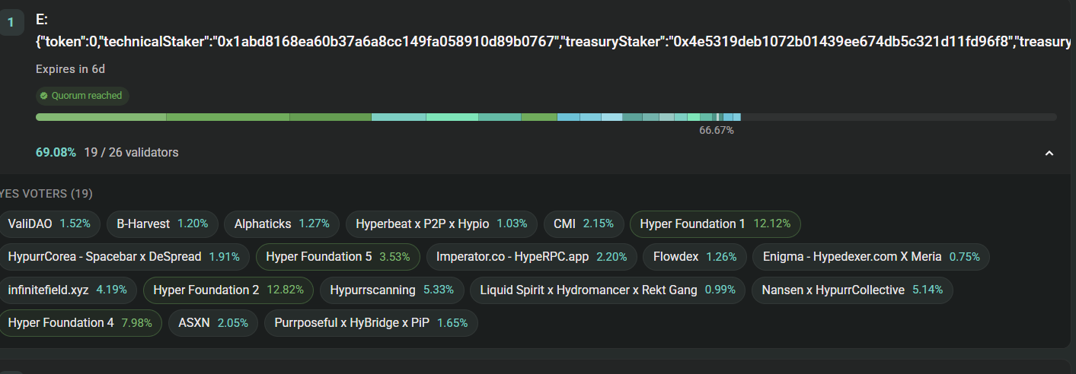Select the infinitefield.xyz chip
The width and height of the screenshot is (1076, 374).
(69, 290)
